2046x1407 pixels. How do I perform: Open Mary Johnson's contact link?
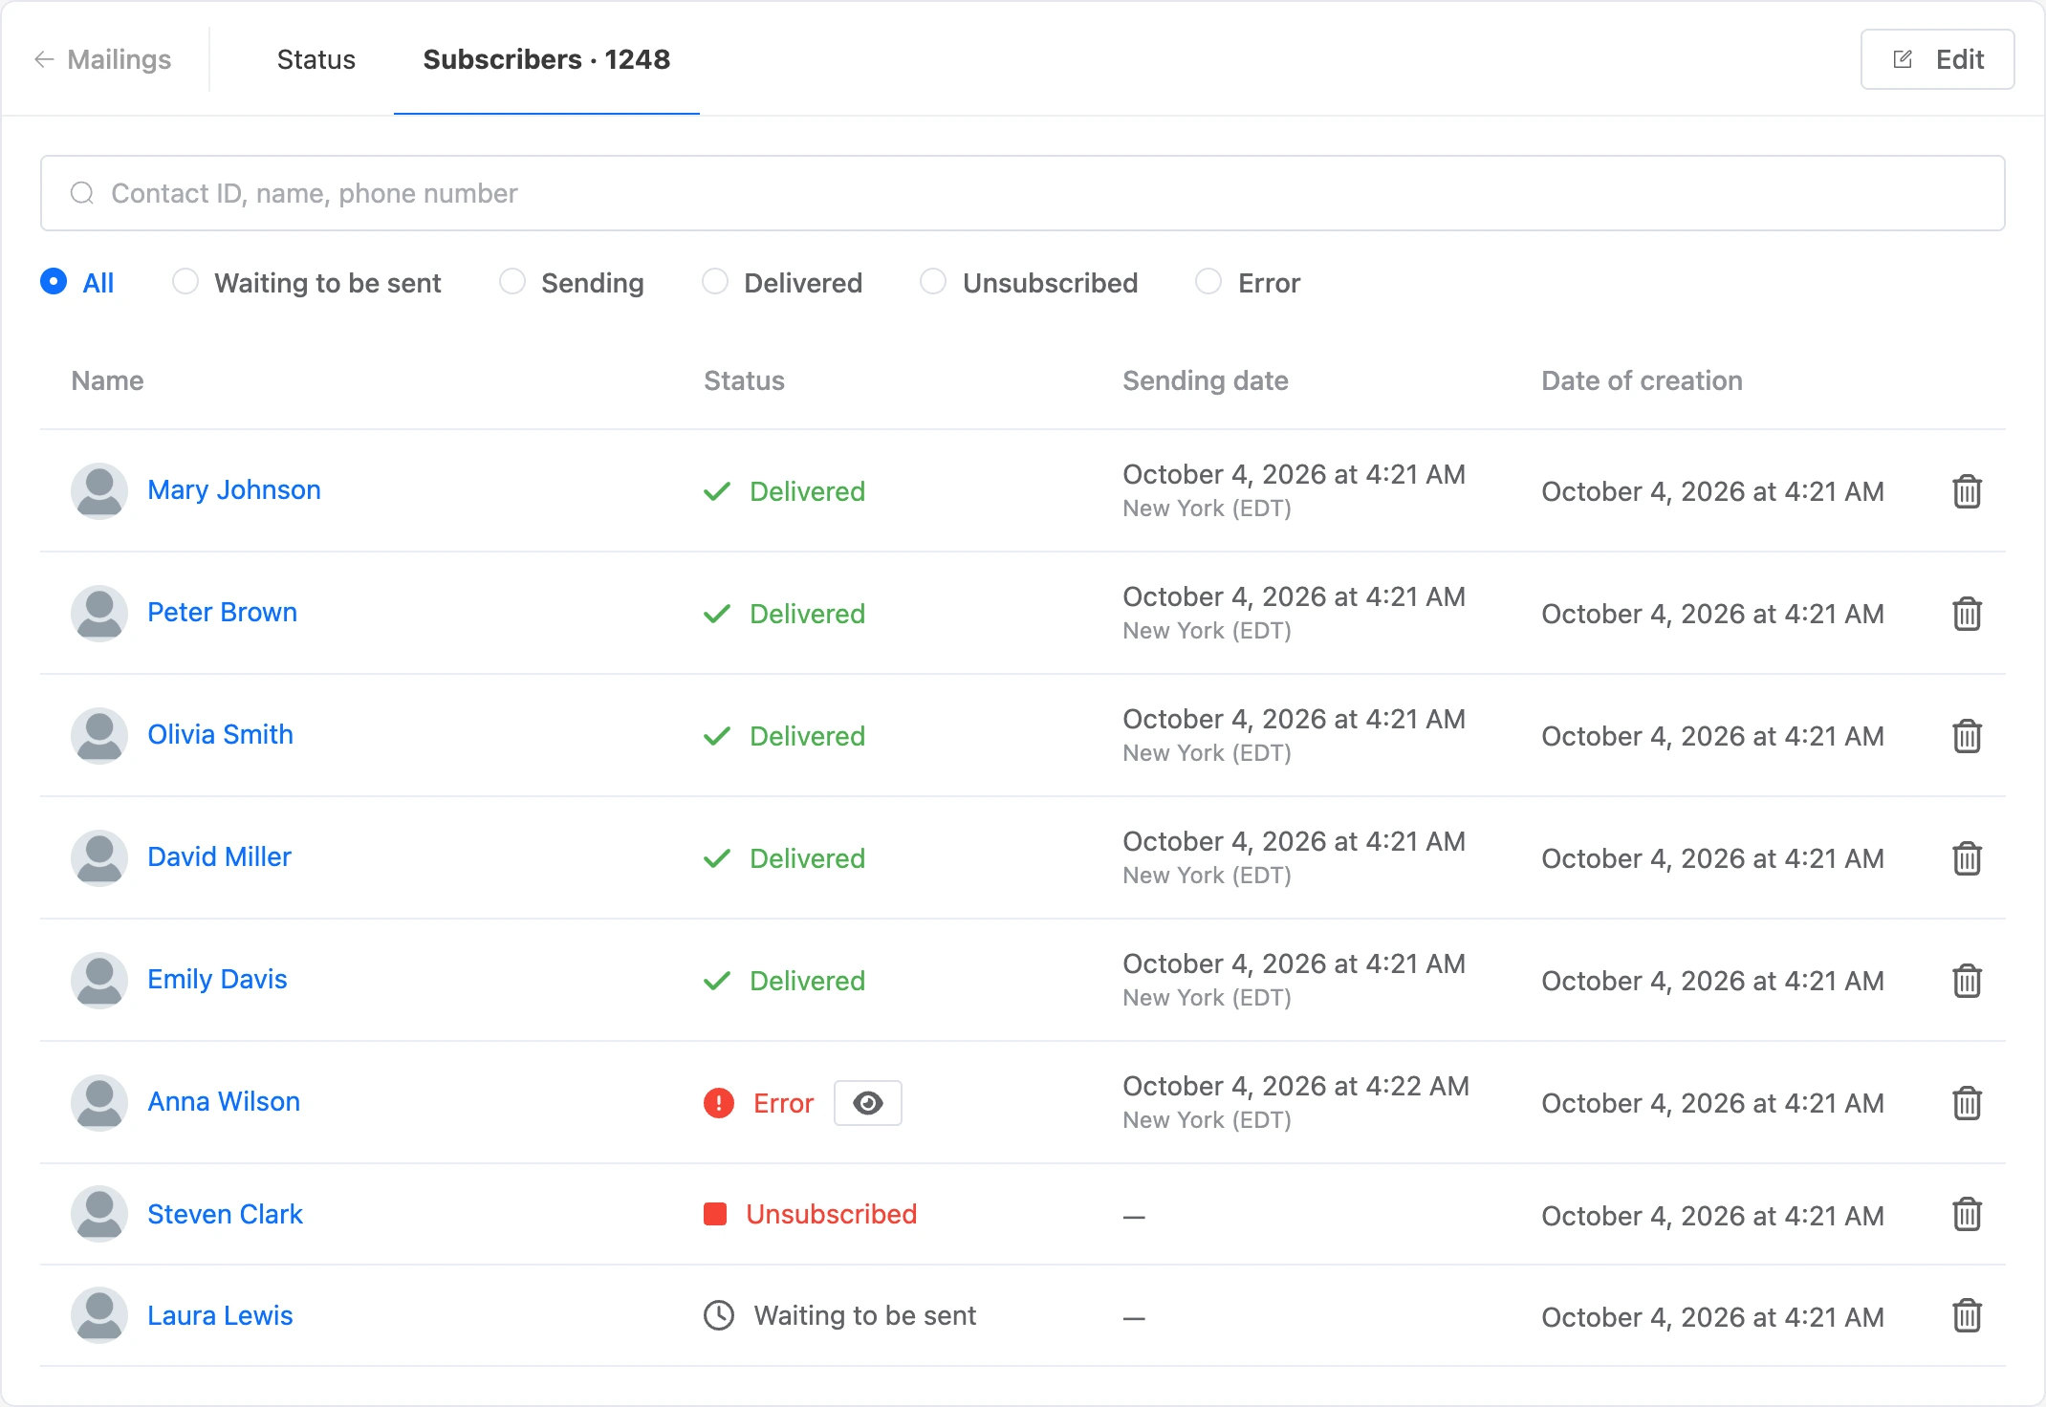234,489
